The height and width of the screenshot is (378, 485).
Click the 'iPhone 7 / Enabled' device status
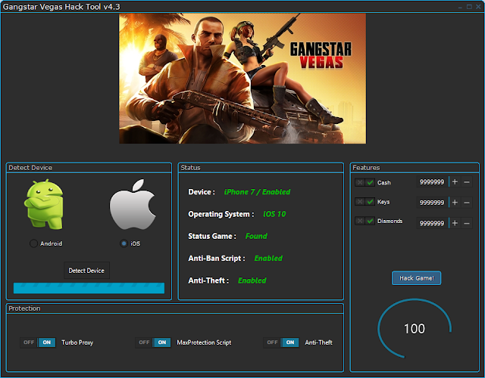pyautogui.click(x=257, y=192)
